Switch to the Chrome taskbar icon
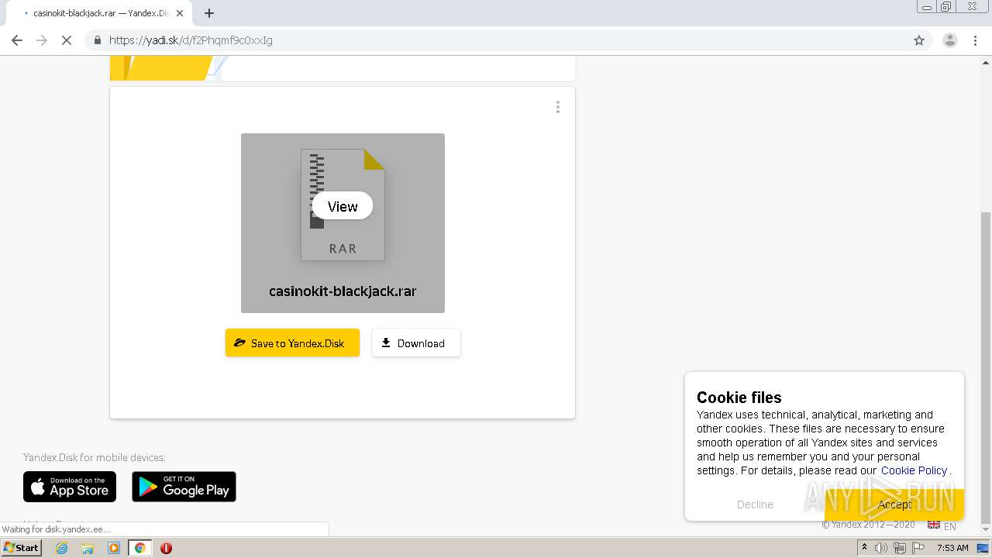The width and height of the screenshot is (992, 558). 140,548
